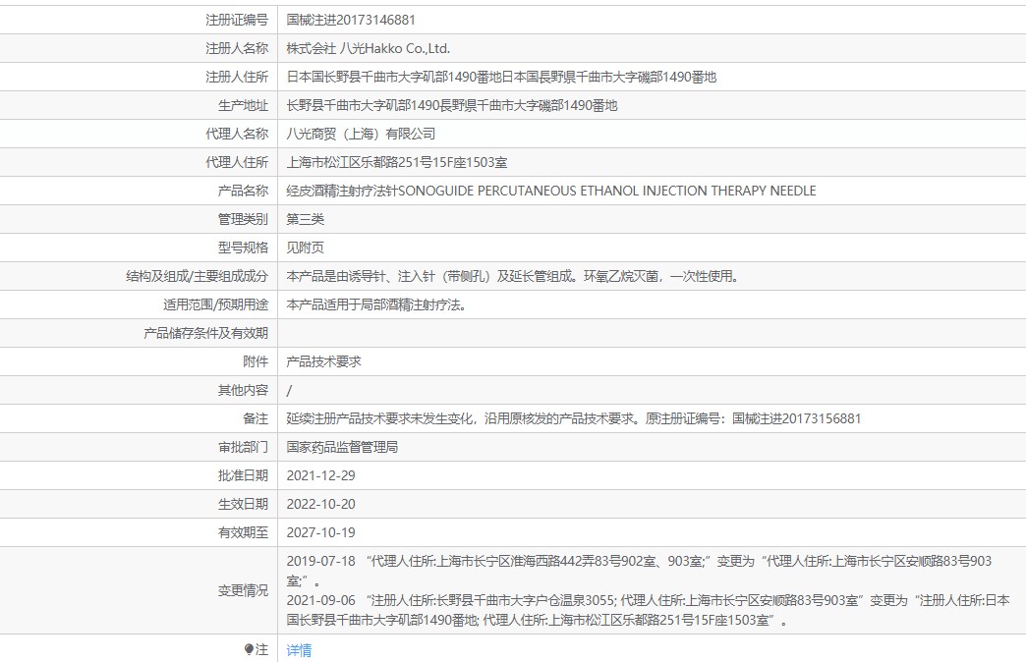Click the 注册人名称 label
Viewport: 1026px width, 662px height.
click(237, 48)
